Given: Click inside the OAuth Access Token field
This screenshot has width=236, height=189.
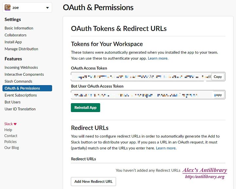Looking at the screenshot, I should point(141,77).
